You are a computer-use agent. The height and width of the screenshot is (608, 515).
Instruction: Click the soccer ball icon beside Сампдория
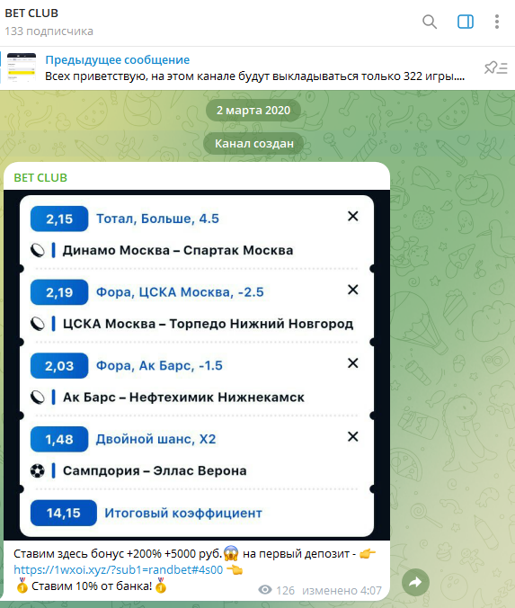click(x=38, y=471)
